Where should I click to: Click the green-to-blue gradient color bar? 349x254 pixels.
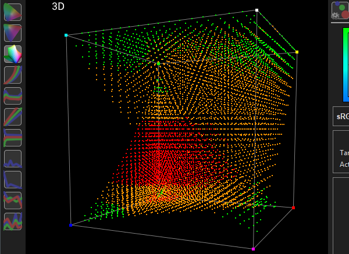click(x=346, y=64)
